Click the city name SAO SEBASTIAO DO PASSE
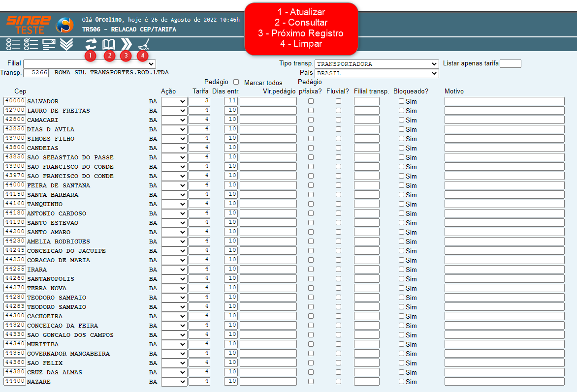The image size is (577, 392). point(70,157)
